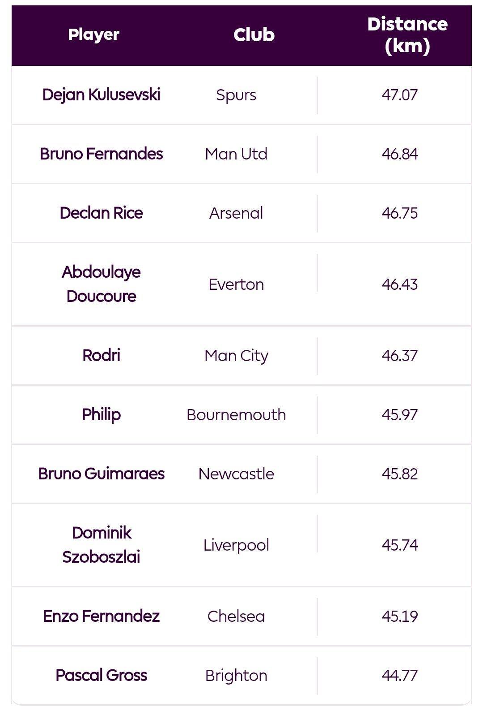The width and height of the screenshot is (483, 711).
Task: Select Dejan Kulusevski player name
Action: pyautogui.click(x=102, y=95)
